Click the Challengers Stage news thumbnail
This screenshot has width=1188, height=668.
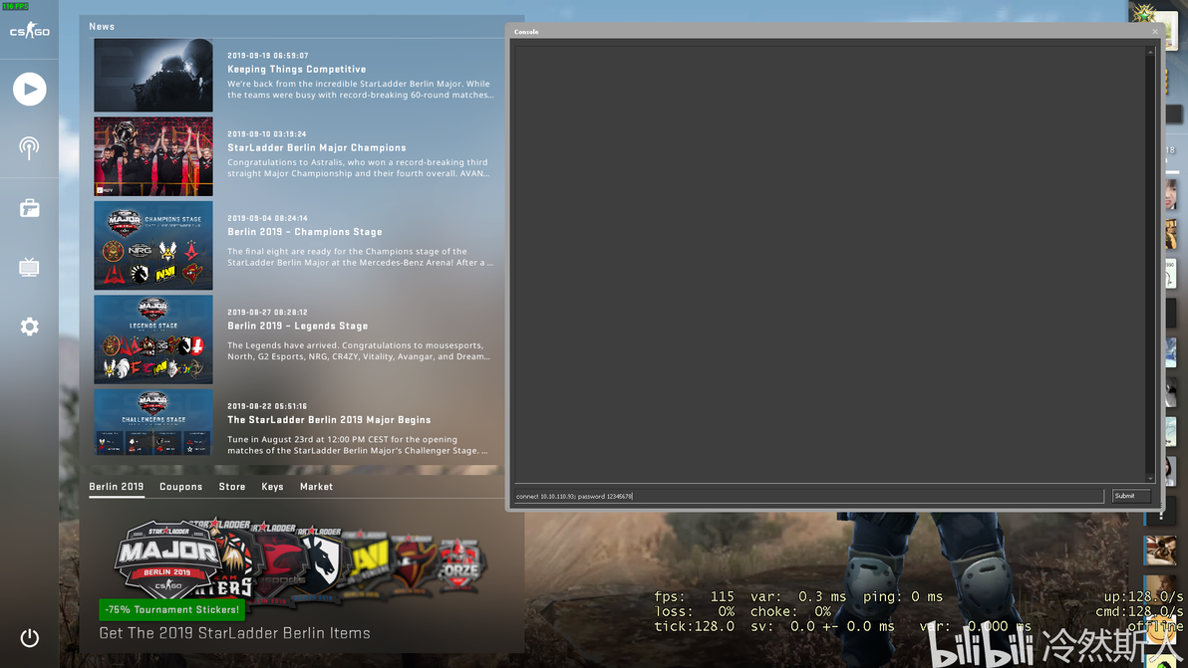153,421
